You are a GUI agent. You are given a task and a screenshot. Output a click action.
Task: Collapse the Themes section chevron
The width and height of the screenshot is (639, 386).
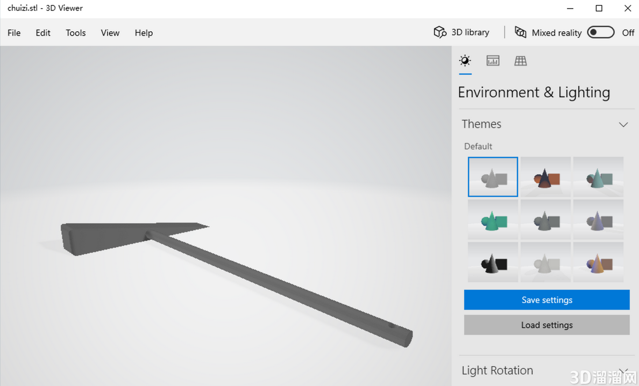coord(623,125)
